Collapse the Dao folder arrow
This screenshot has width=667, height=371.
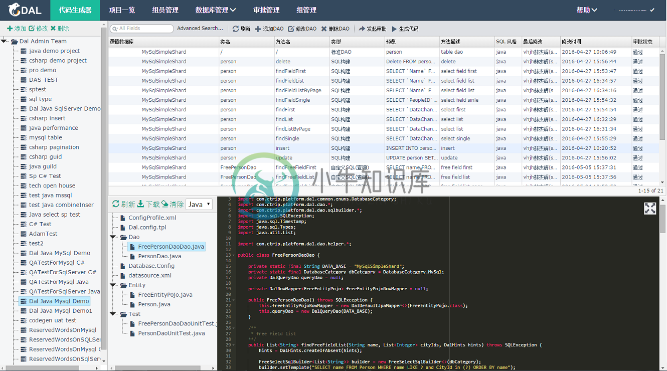[113, 237]
